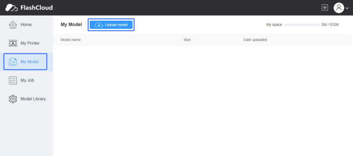Image resolution: width=353 pixels, height=156 pixels.
Task: Click the 0M / 512M storage text
Action: 330,25
